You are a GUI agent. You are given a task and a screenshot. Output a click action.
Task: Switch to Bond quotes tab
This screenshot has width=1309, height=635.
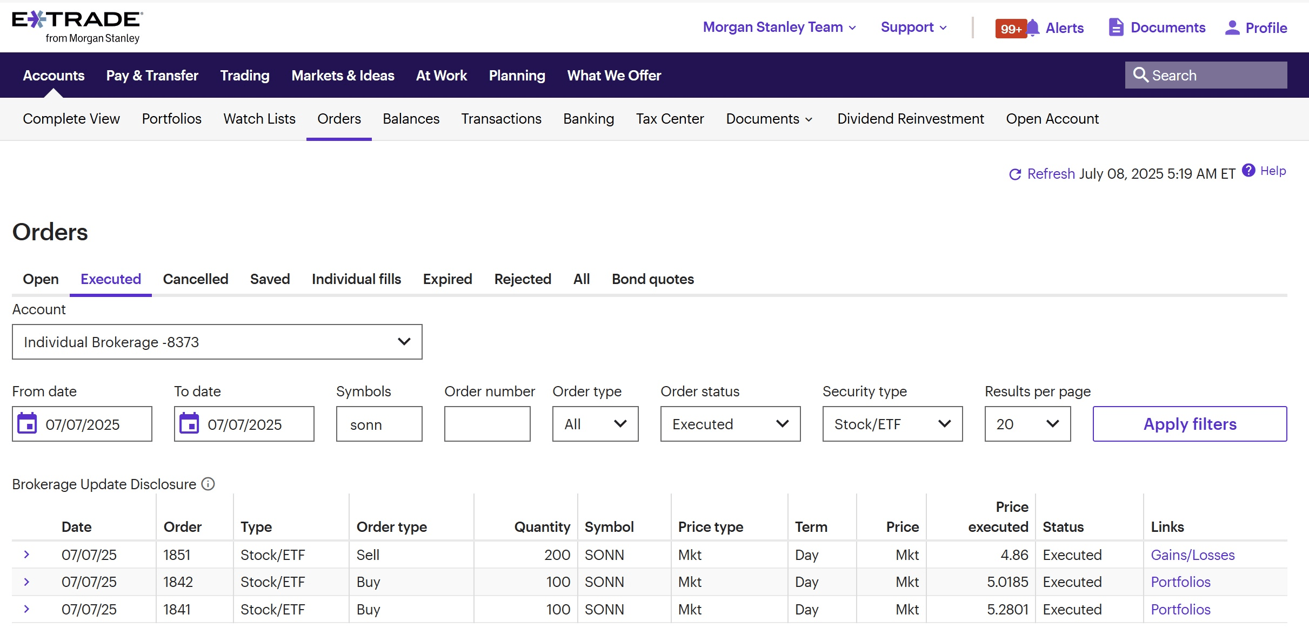(653, 279)
